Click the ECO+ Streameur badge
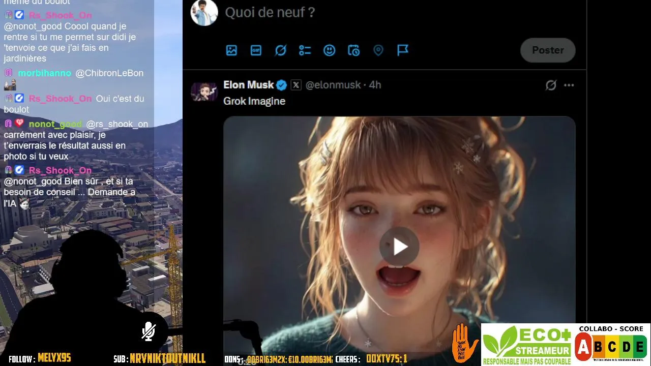The height and width of the screenshot is (366, 651). coord(527,345)
